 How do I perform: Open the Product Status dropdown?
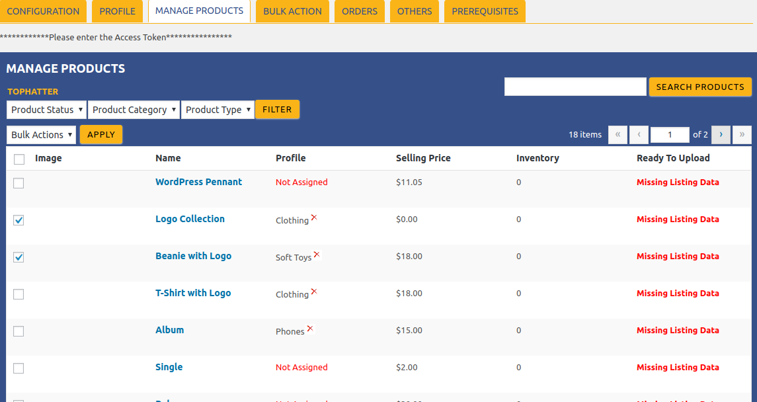point(47,110)
